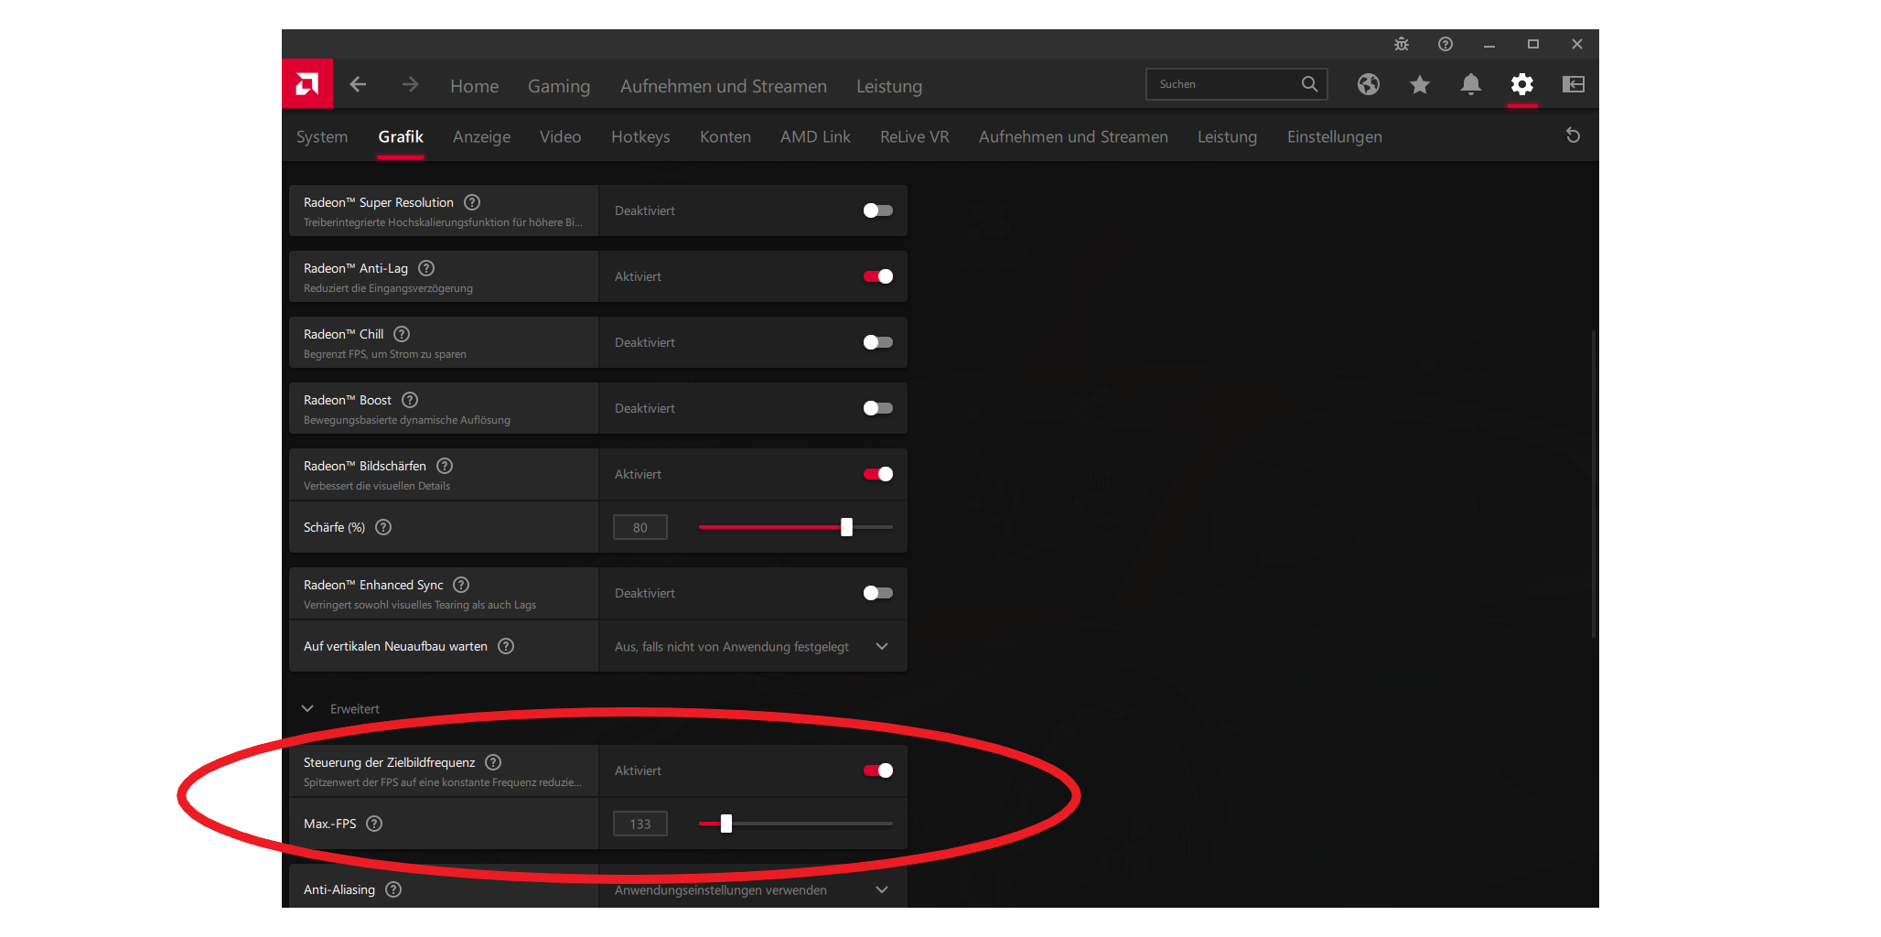Enable Radeon Super Resolution toggle
1881x937 pixels.
tap(877, 210)
